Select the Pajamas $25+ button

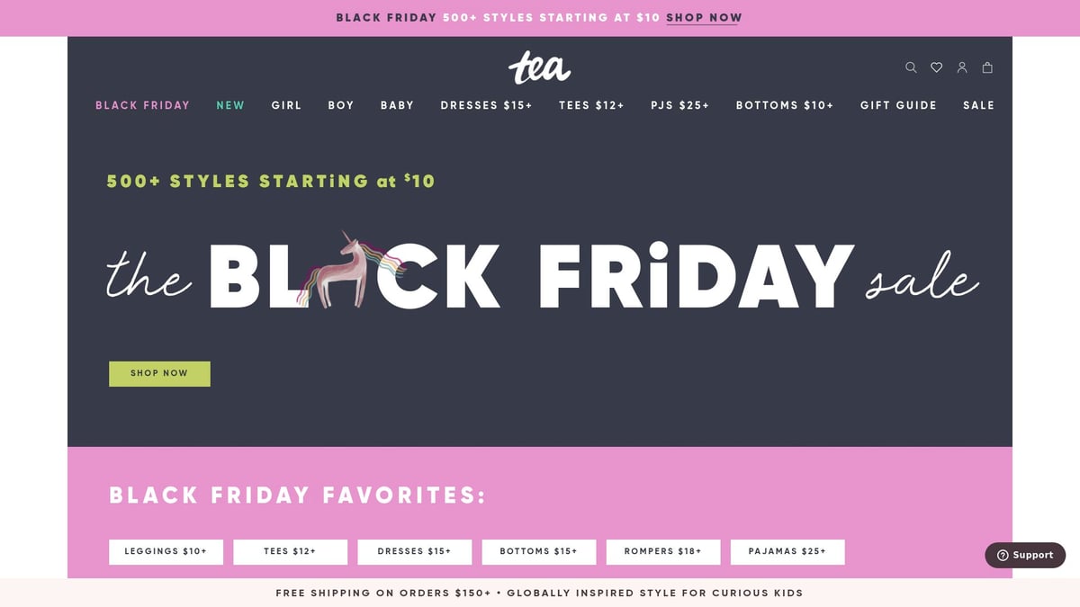coord(787,551)
